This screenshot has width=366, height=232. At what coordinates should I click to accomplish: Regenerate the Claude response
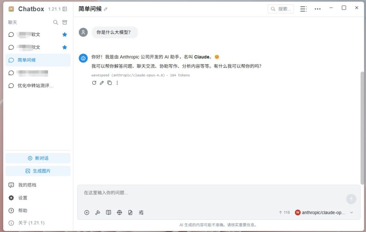pyautogui.click(x=94, y=83)
